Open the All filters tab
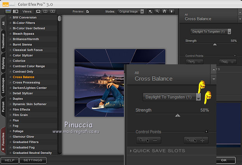242x165 pixels. [3, 23]
